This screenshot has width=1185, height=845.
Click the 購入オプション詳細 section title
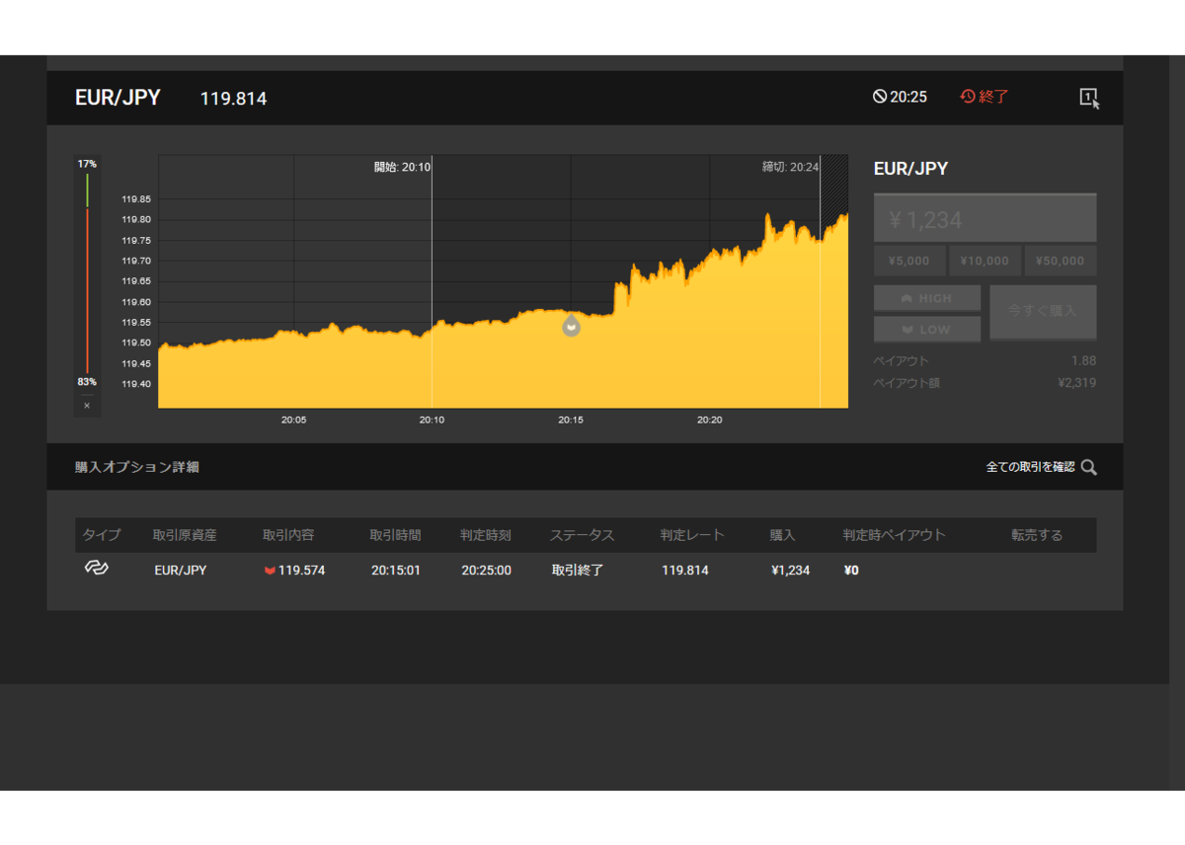pyautogui.click(x=137, y=467)
